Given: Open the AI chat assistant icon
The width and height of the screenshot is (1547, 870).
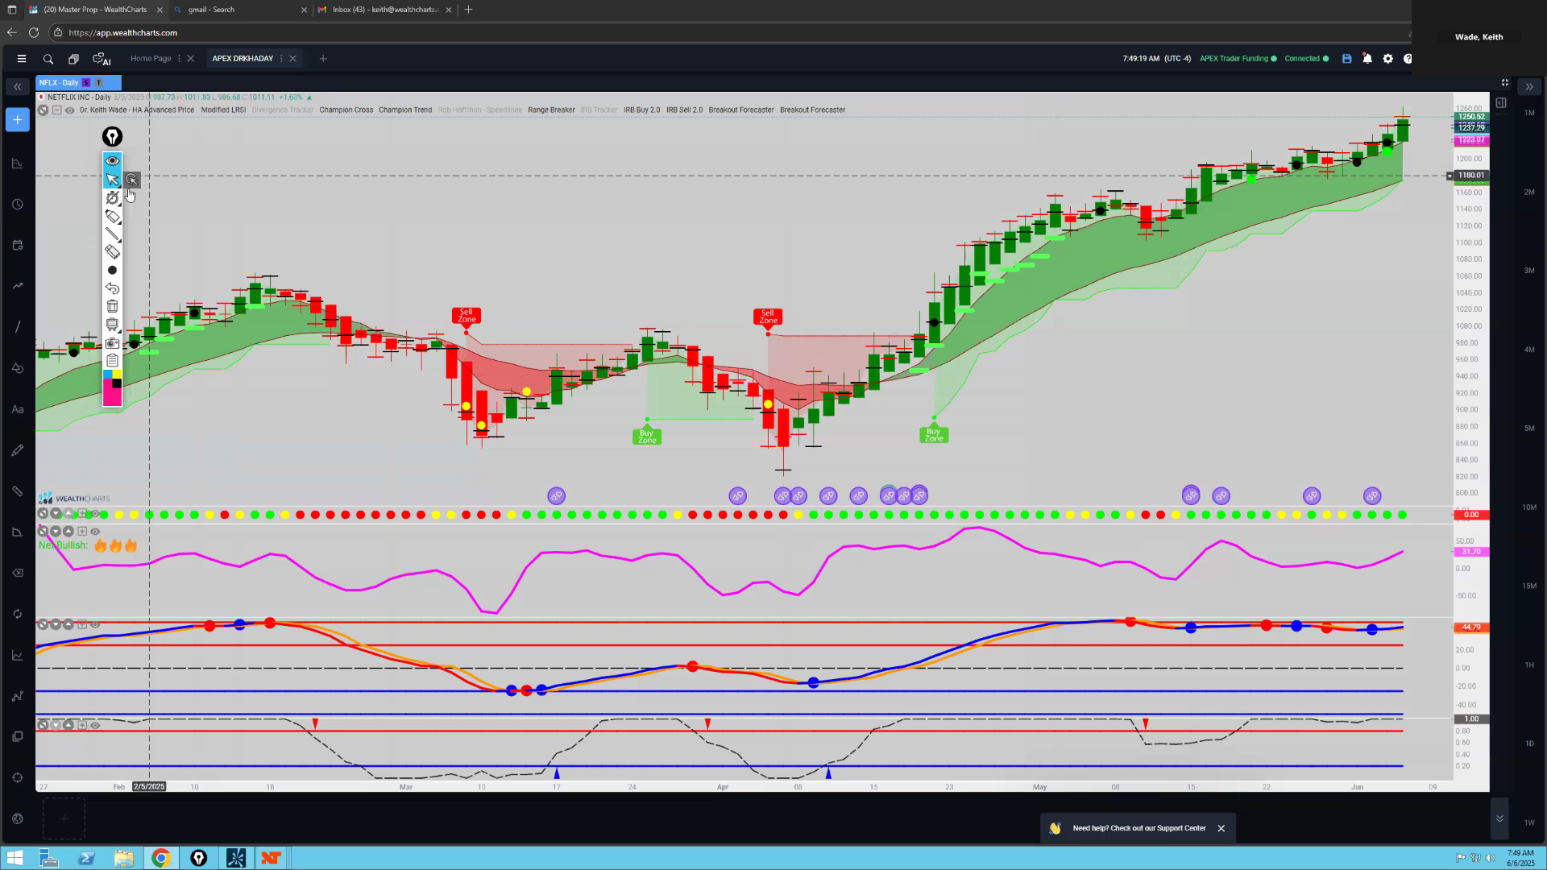Looking at the screenshot, I should click(x=102, y=59).
